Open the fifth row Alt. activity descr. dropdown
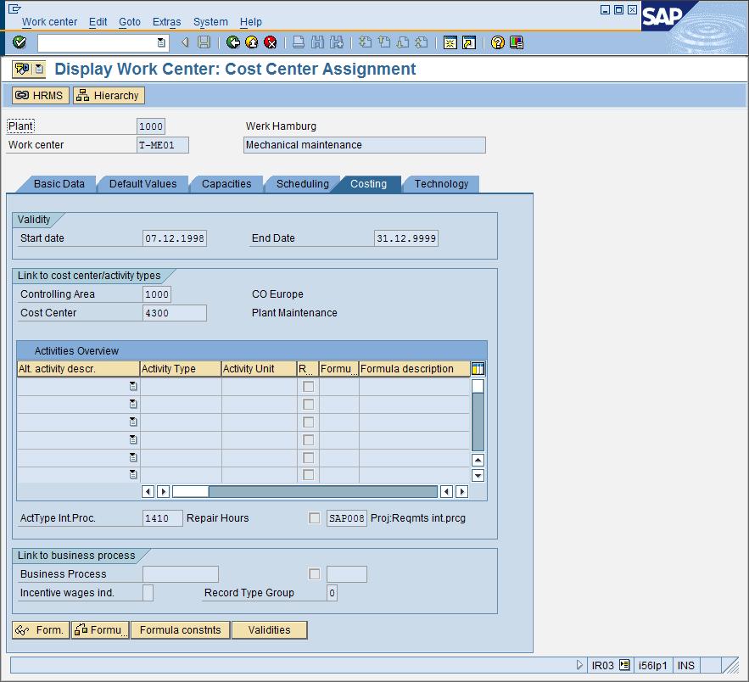749x682 pixels. 133,457
